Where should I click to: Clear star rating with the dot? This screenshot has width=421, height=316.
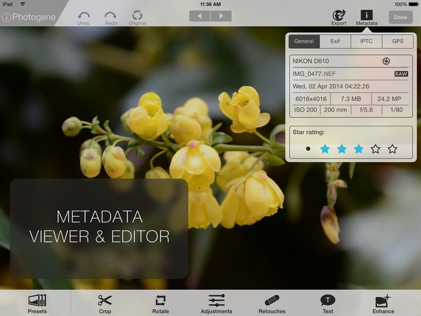pos(308,148)
